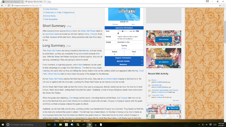Image resolution: width=226 pixels, height=127 pixels.
Task: Open Microsoft Edge from the taskbar
Action: 55,125
